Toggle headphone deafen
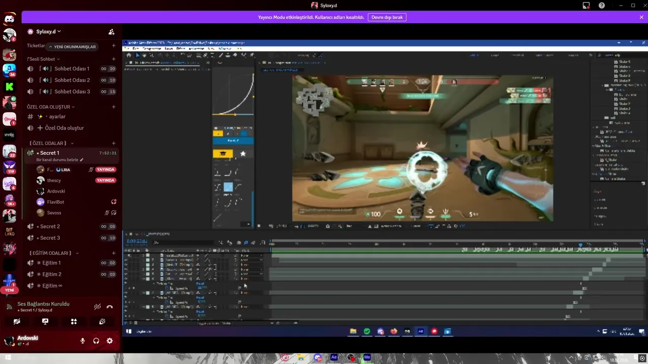Image resolution: width=648 pixels, height=364 pixels. [96, 341]
